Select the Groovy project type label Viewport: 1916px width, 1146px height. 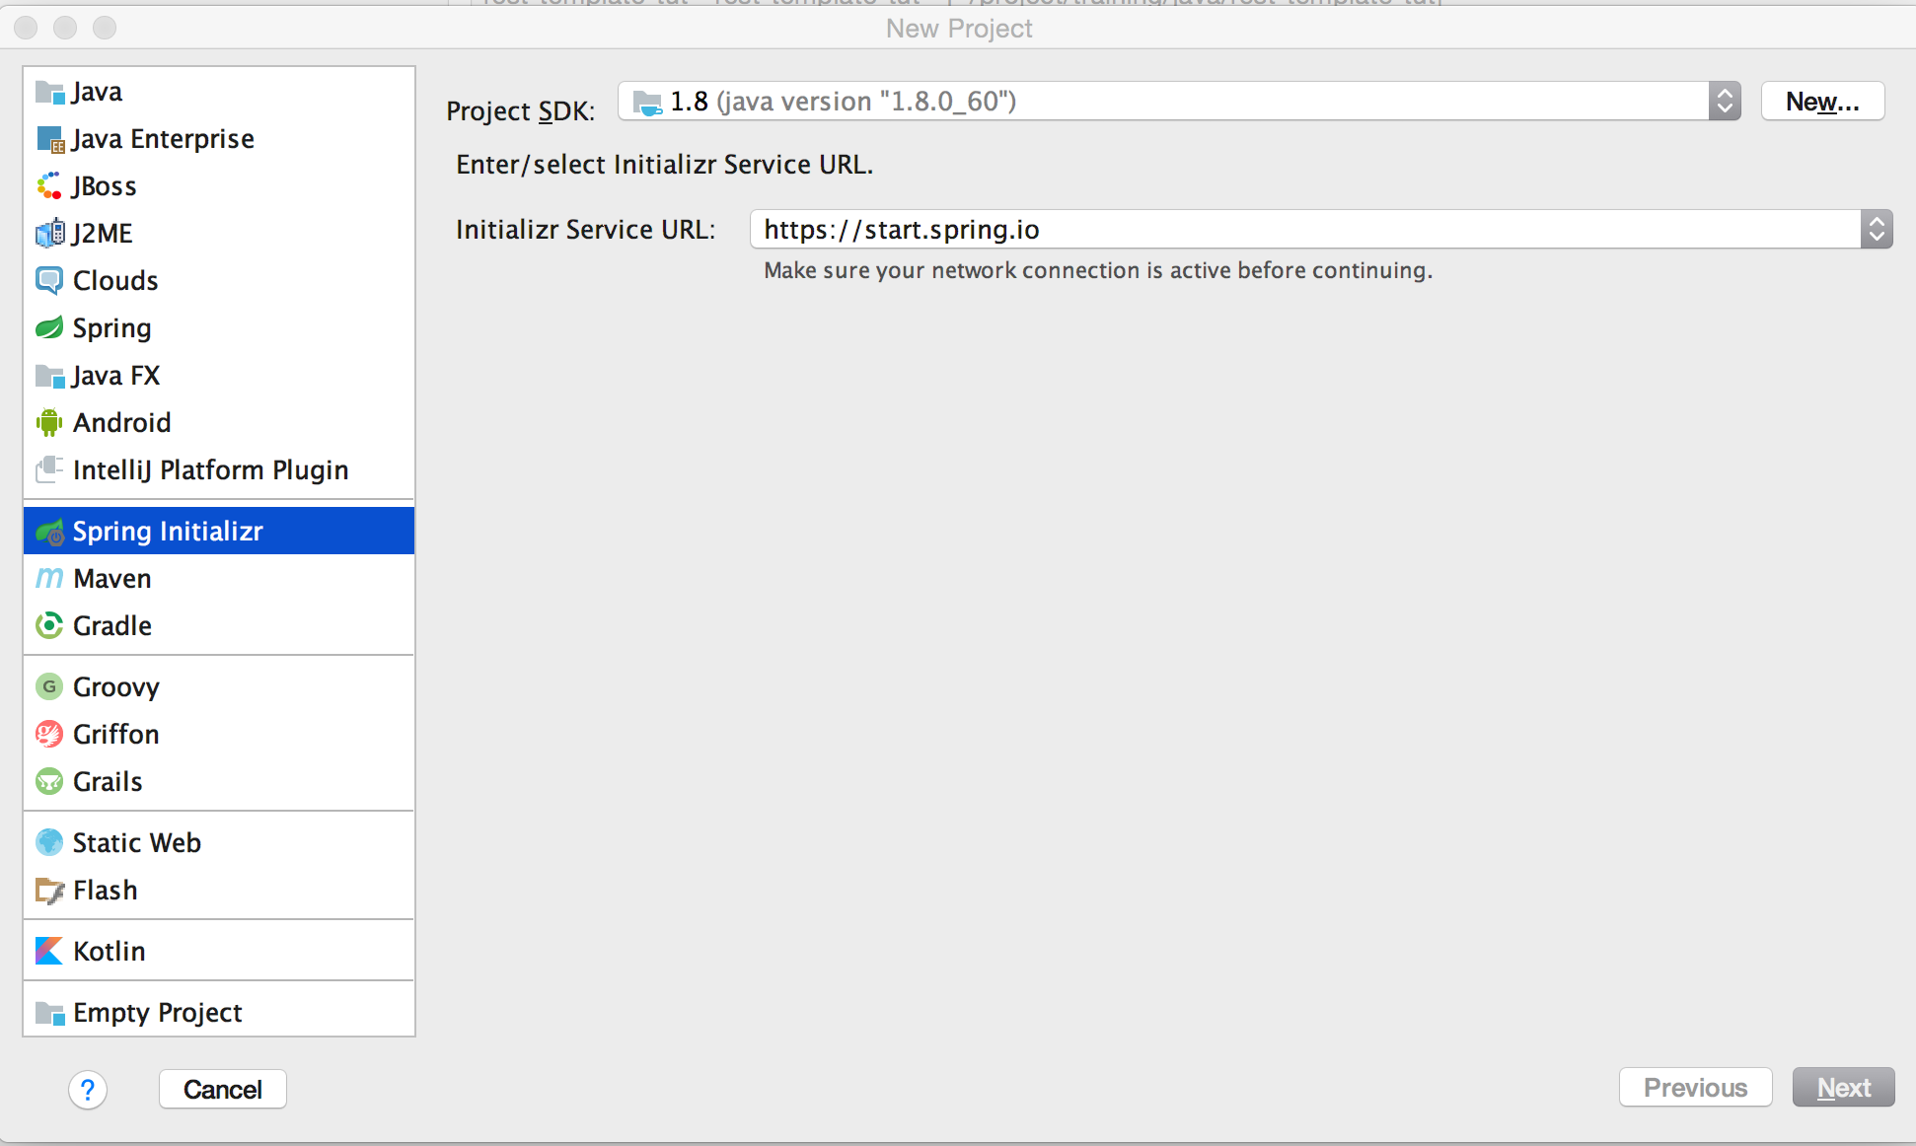pos(116,687)
